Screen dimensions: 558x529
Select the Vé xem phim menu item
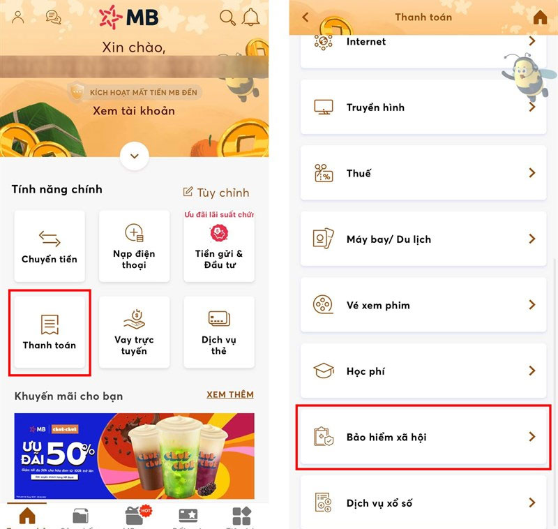[x=423, y=305]
